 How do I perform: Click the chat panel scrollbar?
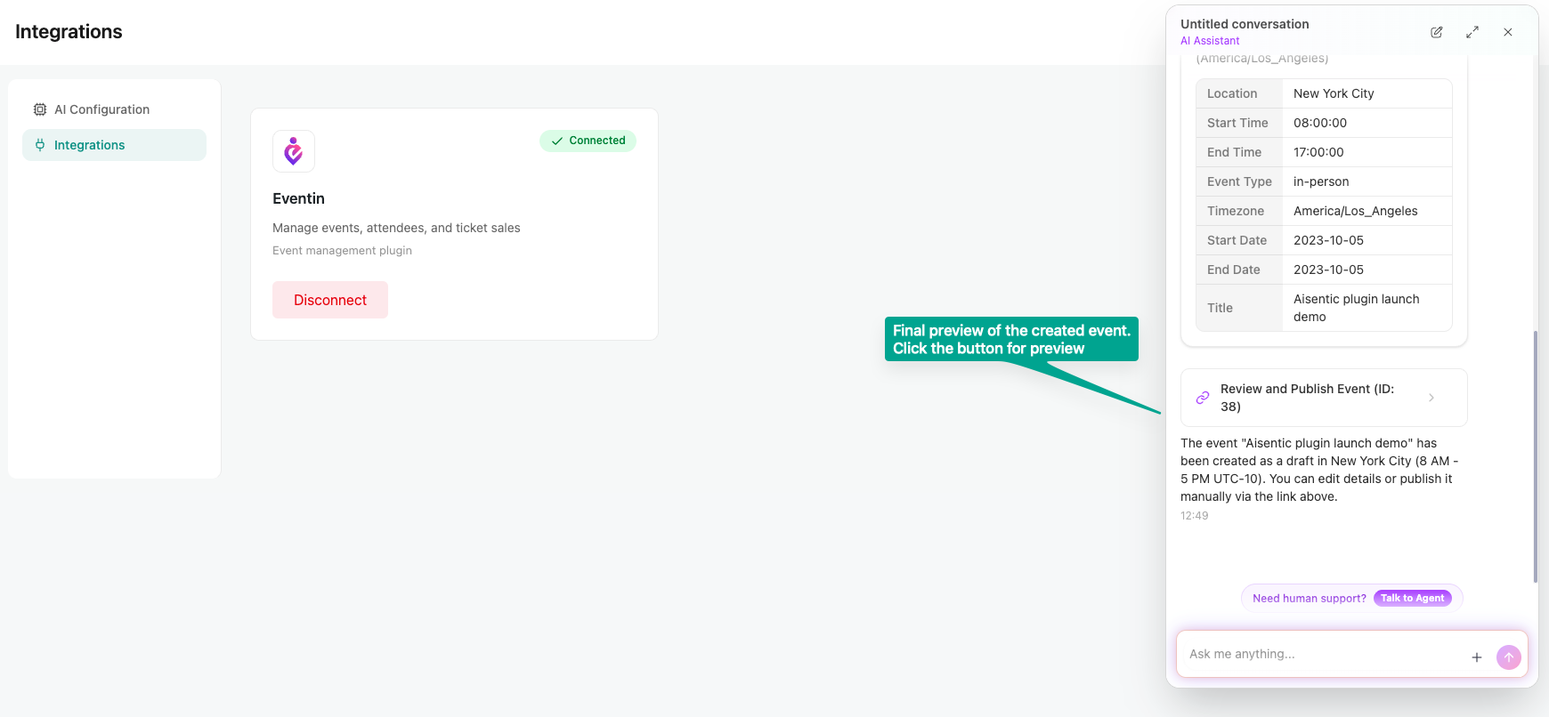pos(1535,455)
